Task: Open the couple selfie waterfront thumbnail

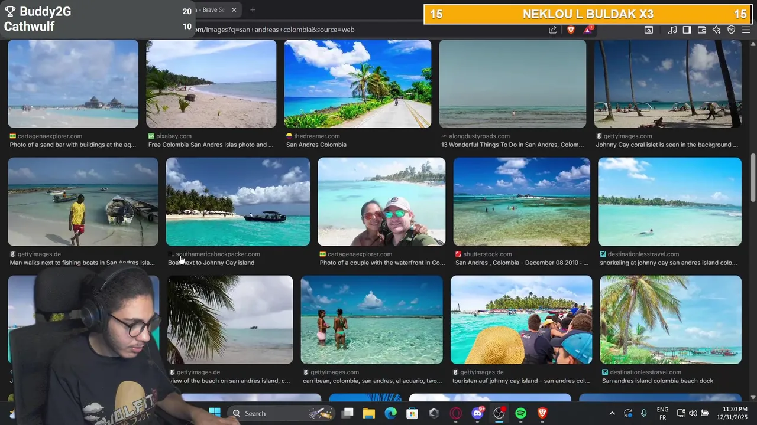Action: point(381,202)
